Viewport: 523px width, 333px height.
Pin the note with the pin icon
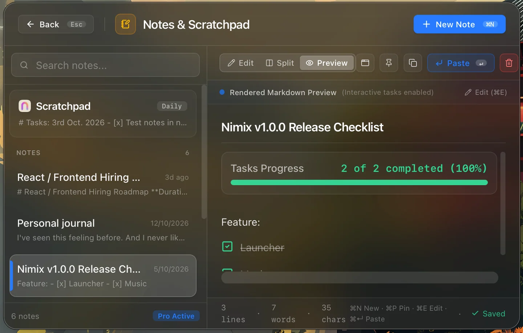[x=389, y=63]
